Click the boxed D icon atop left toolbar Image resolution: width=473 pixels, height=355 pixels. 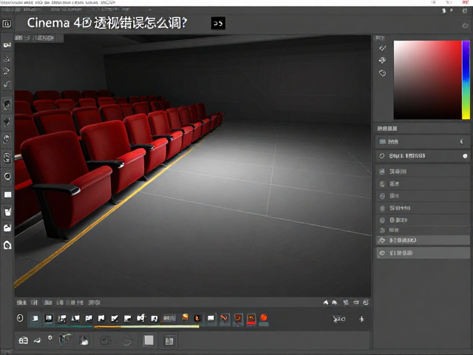[7, 24]
